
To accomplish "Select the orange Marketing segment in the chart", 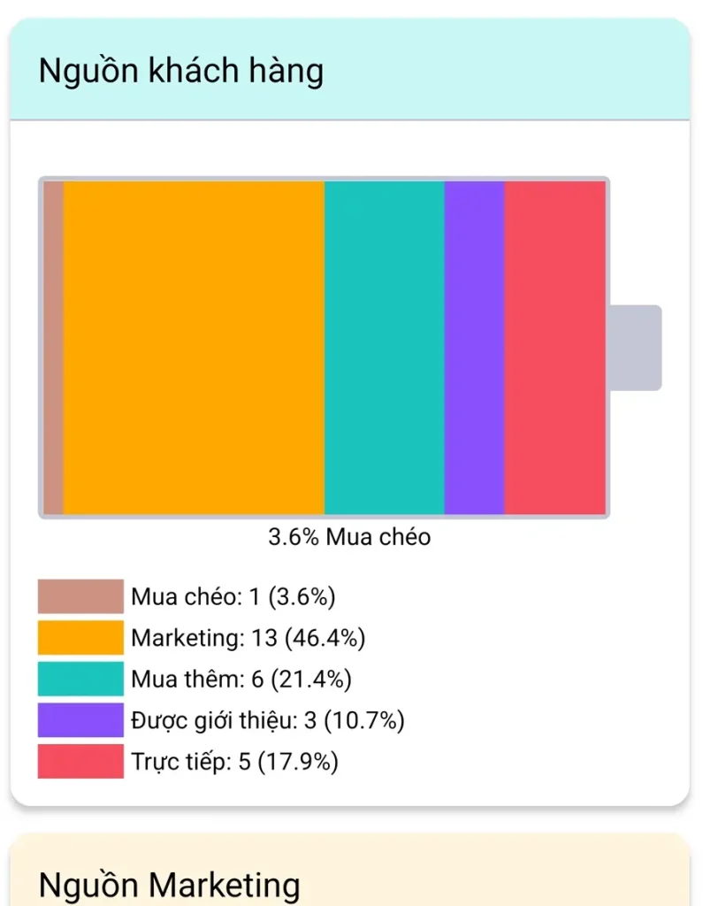I will coord(194,347).
